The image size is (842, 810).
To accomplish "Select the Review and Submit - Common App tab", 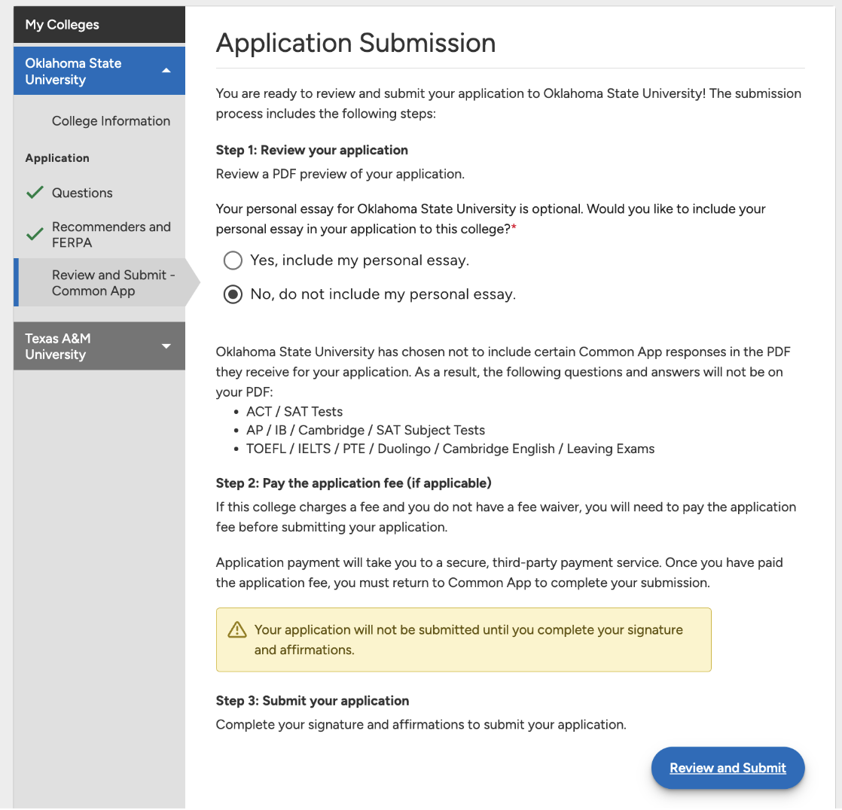I will [113, 283].
